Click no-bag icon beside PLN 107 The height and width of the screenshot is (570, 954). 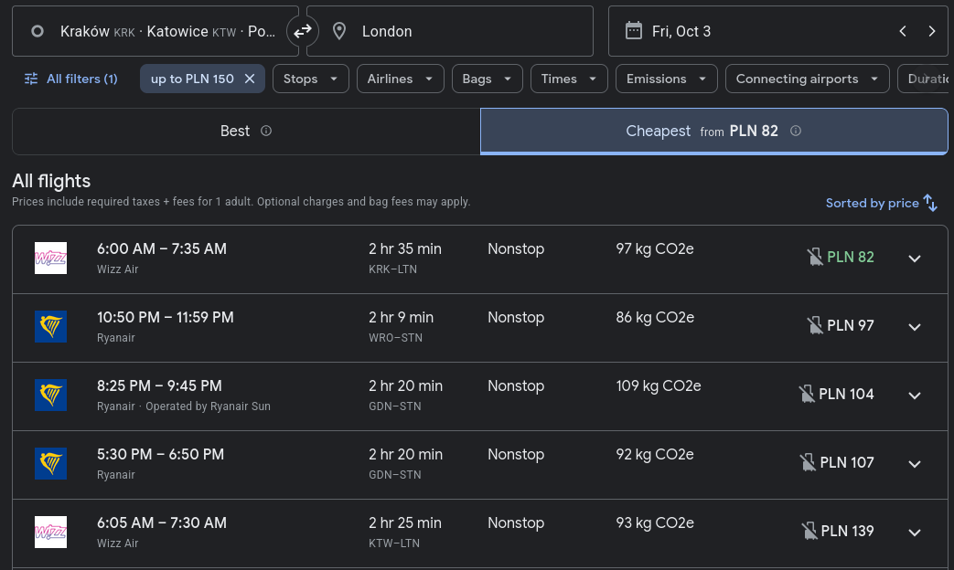click(808, 462)
